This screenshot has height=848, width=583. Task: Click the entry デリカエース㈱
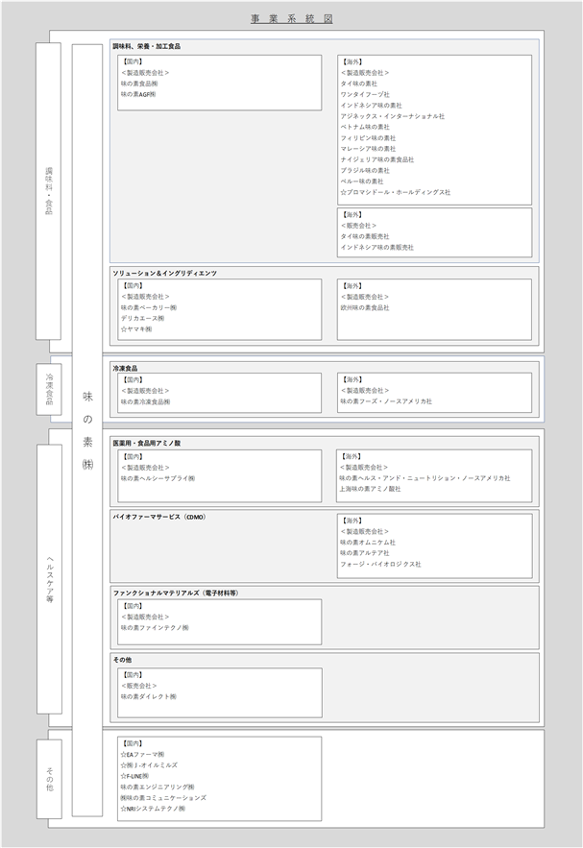(x=143, y=319)
